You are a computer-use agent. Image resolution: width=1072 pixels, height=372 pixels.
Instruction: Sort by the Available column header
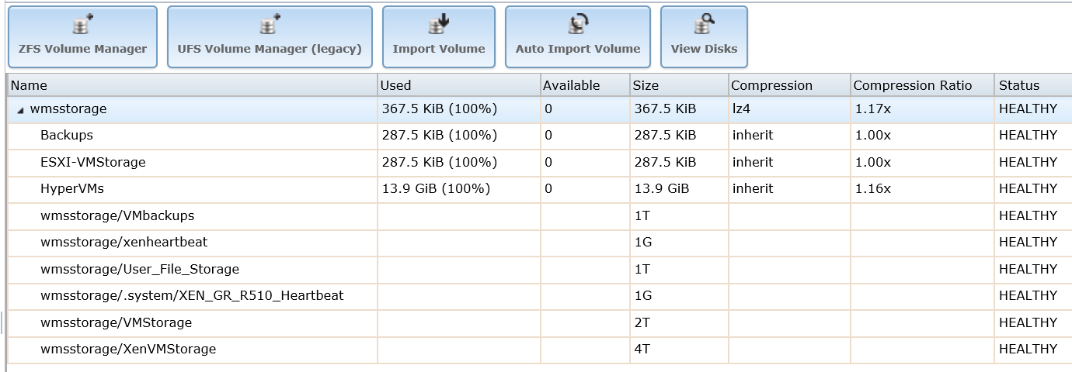click(x=584, y=85)
